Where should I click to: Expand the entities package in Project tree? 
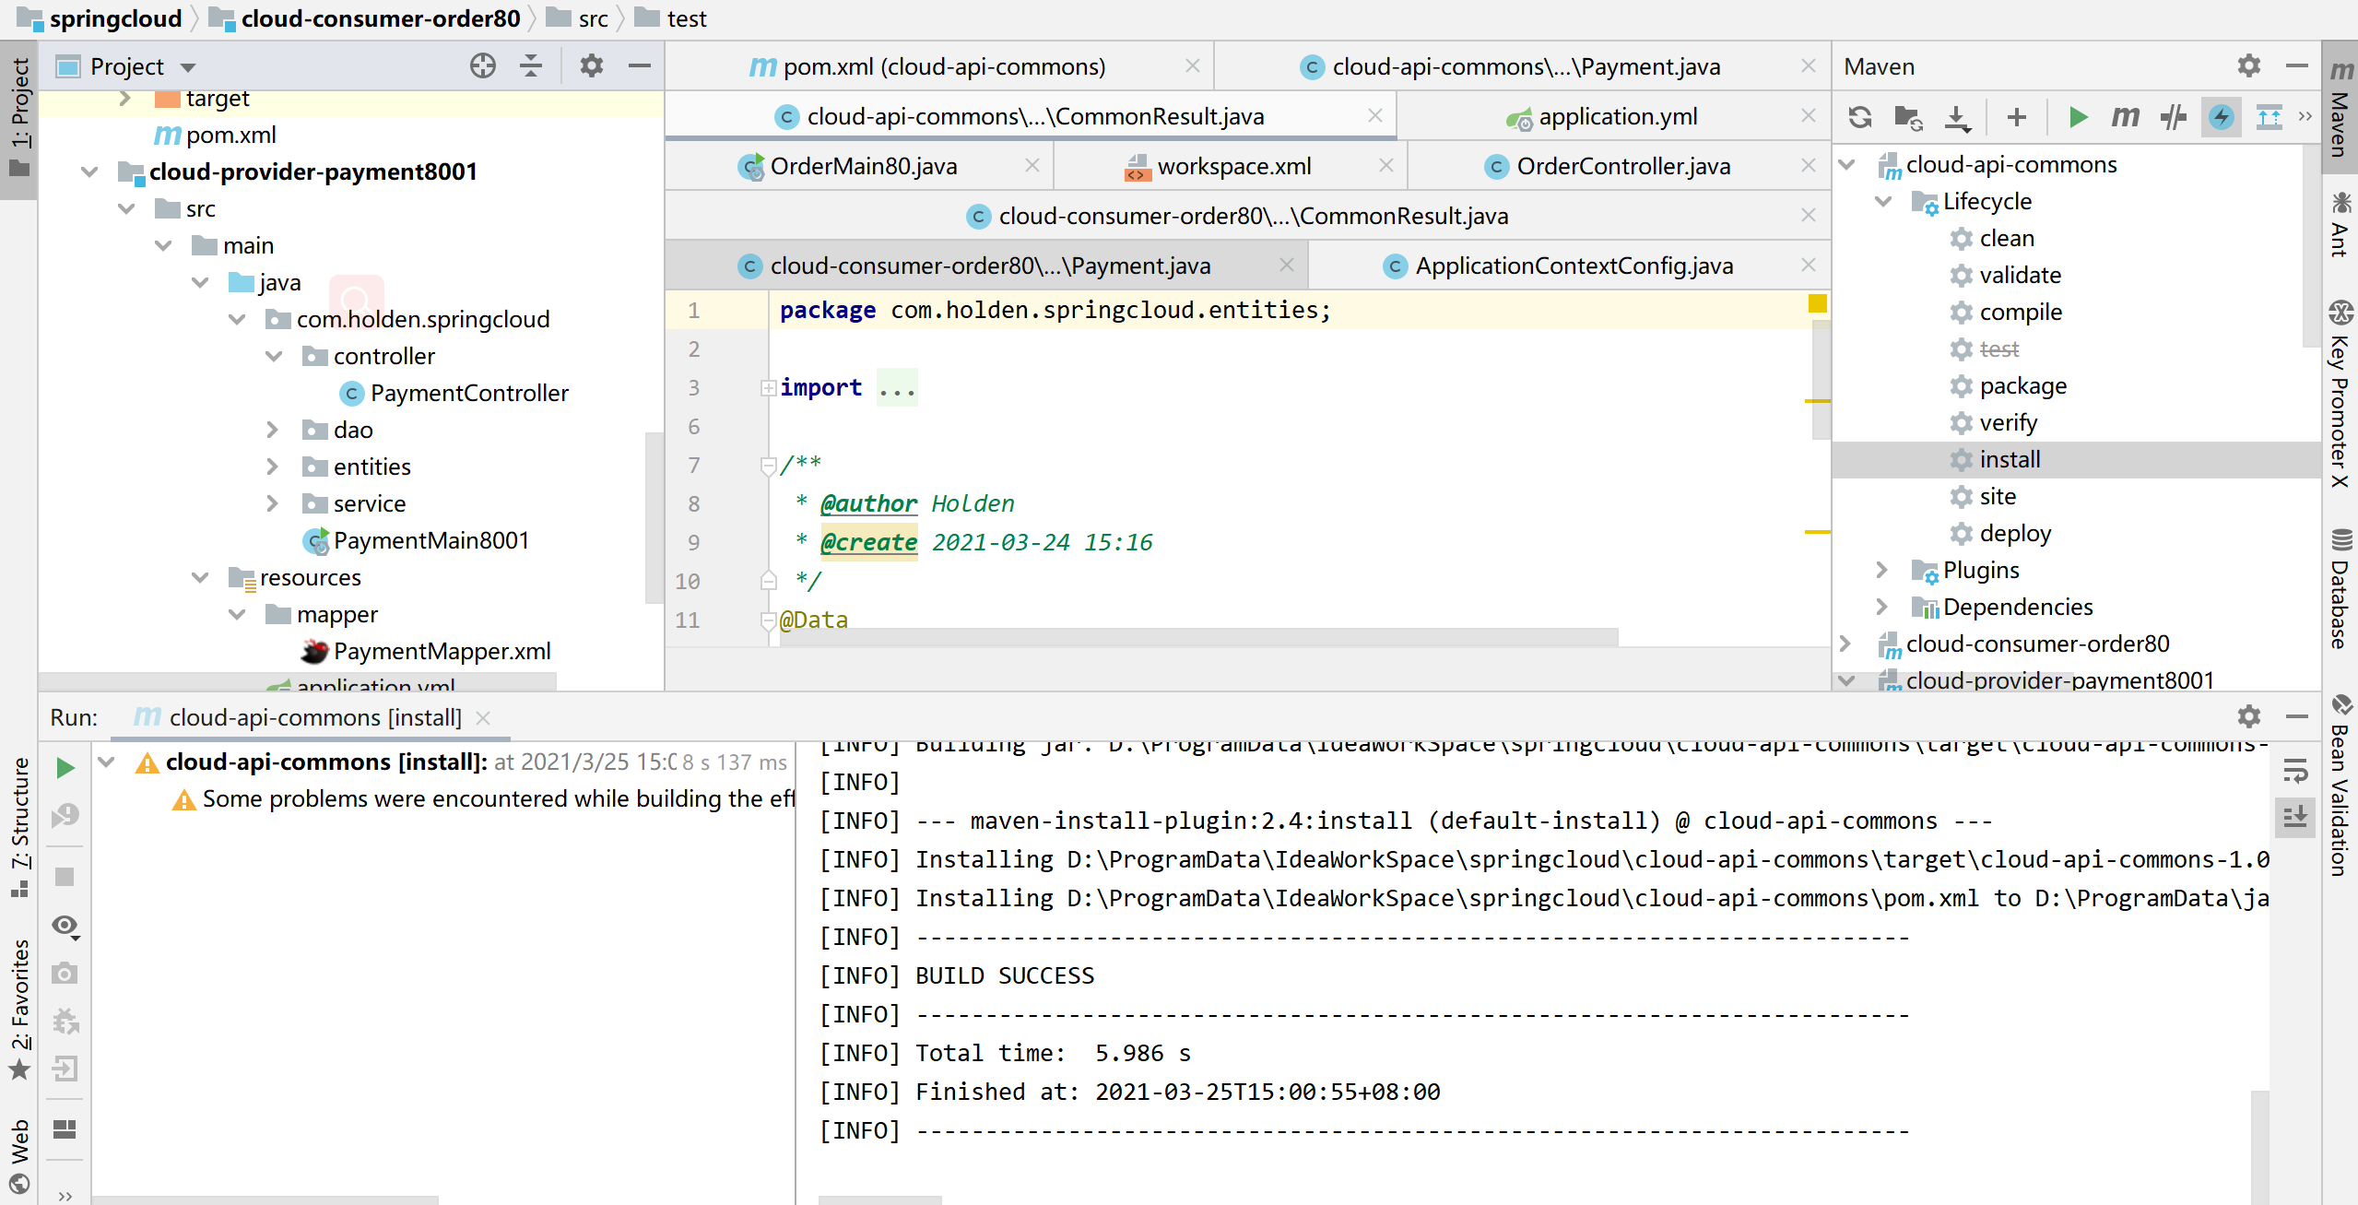click(x=272, y=467)
